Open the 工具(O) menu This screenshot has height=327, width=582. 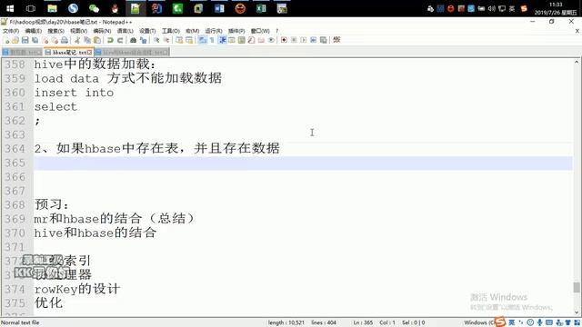click(171, 31)
